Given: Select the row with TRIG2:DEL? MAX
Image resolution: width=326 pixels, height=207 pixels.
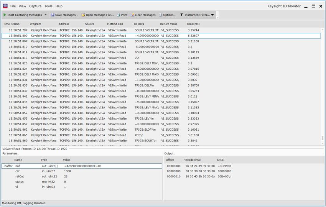Looking at the screenshot, I should coord(161,74).
